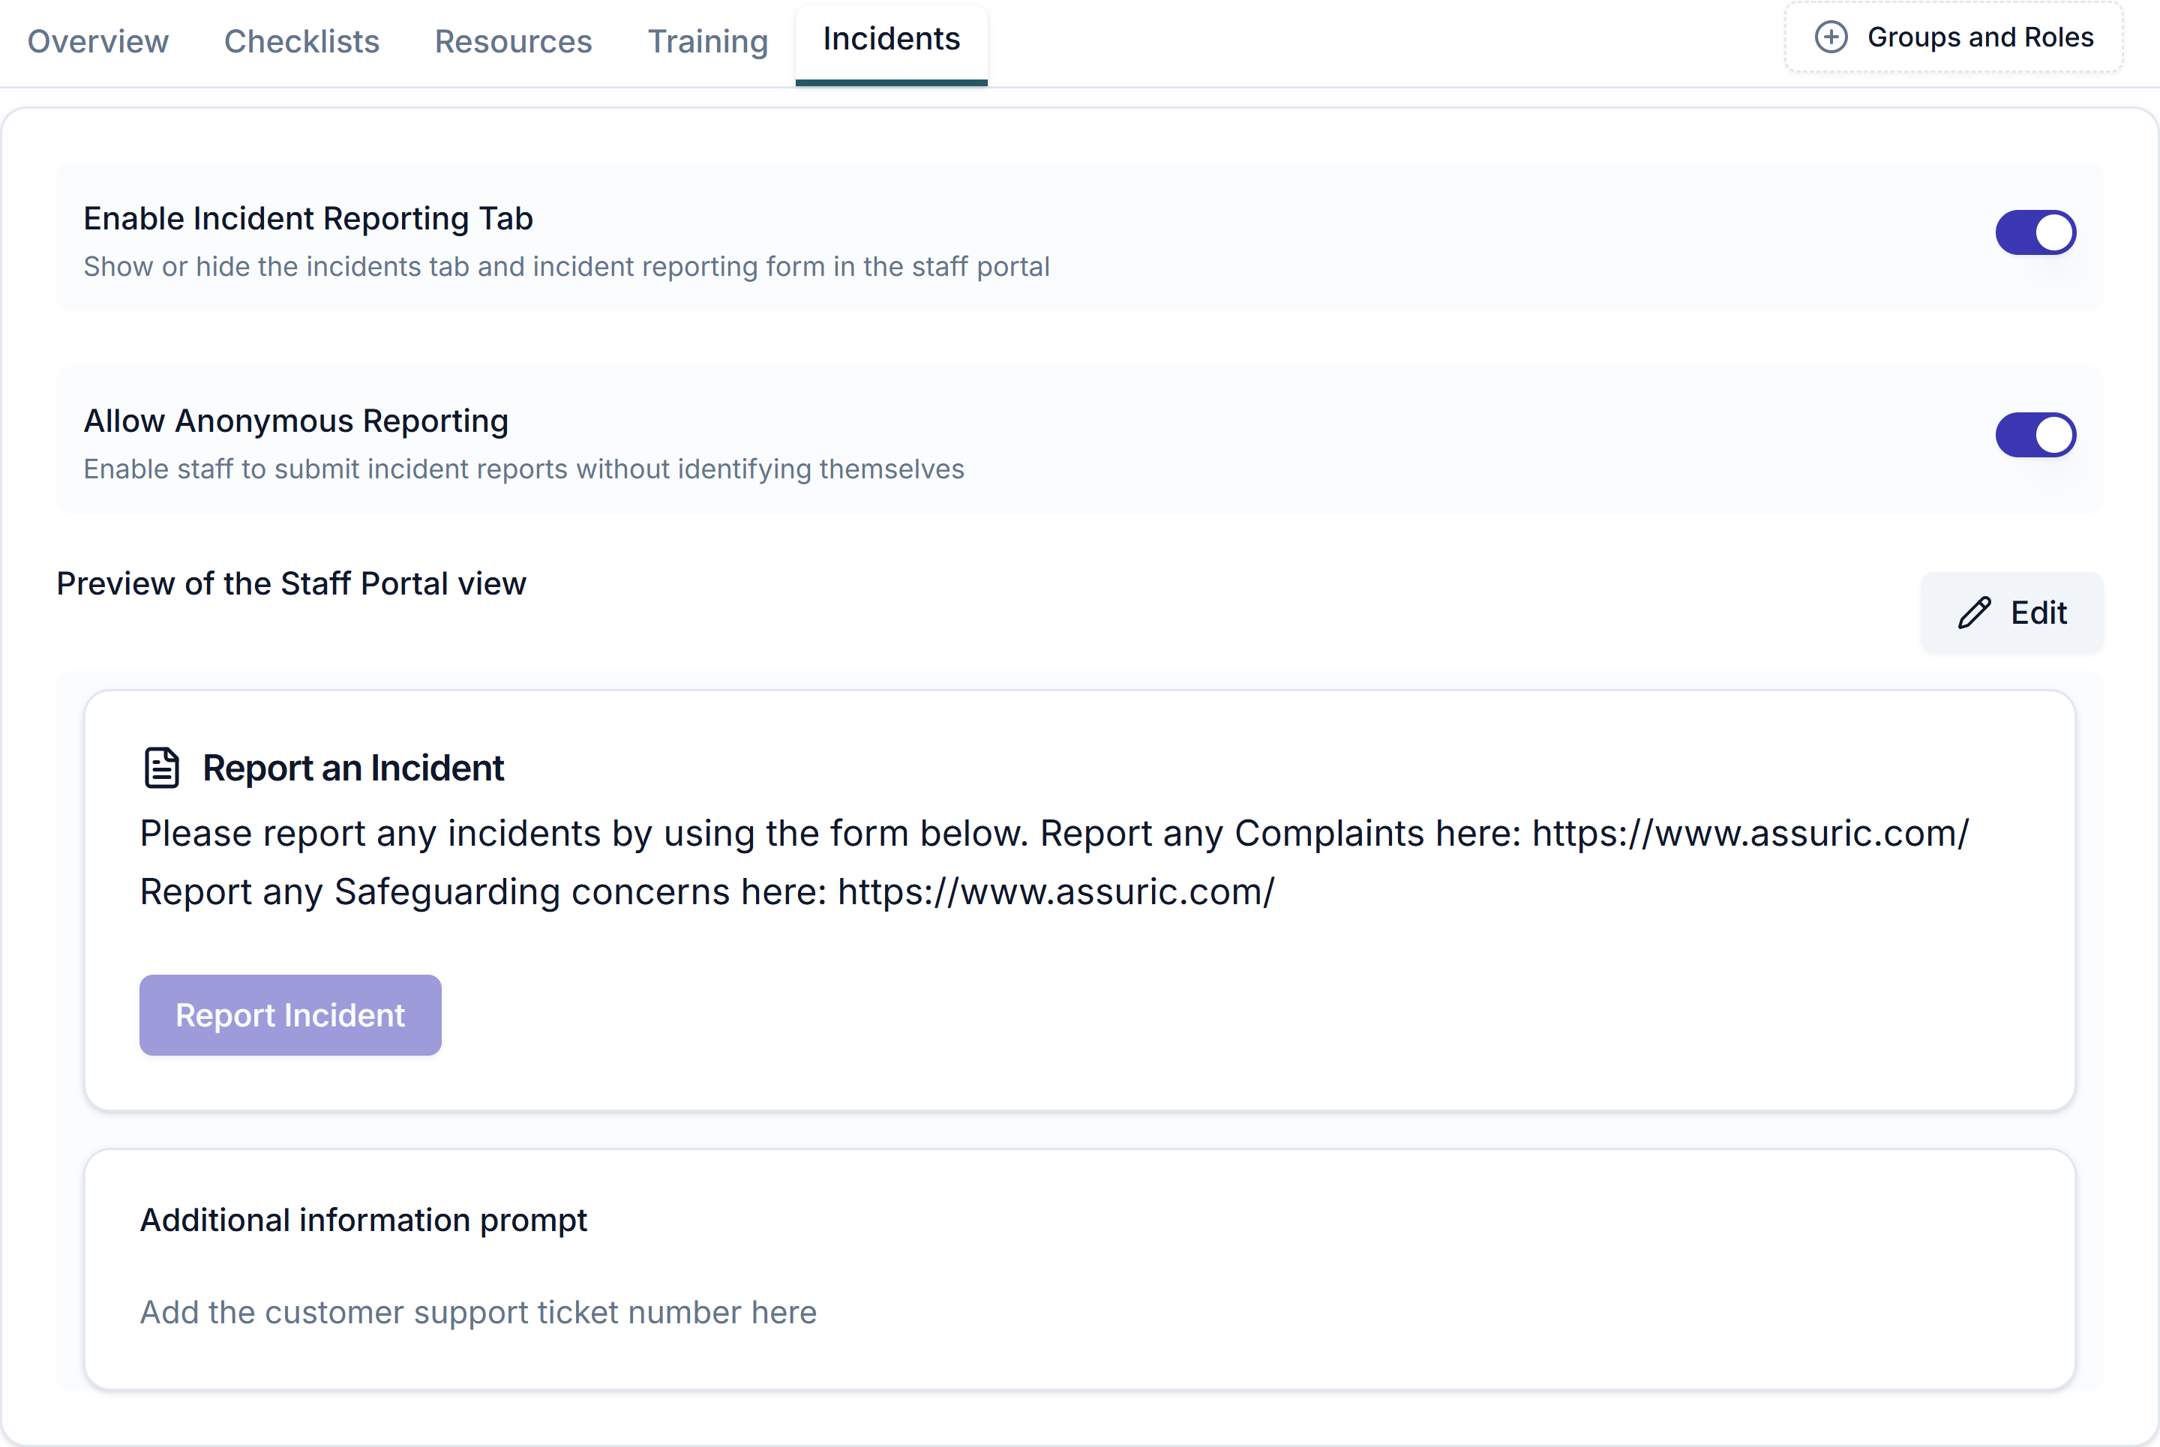Viewport: 2160px width, 1447px height.
Task: Go to the Resources tab
Action: tap(513, 41)
